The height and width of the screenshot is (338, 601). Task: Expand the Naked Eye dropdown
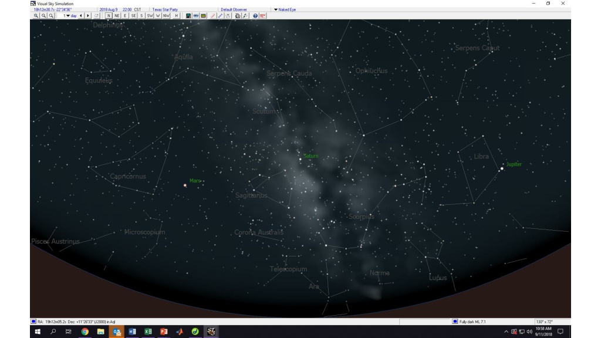(276, 9)
